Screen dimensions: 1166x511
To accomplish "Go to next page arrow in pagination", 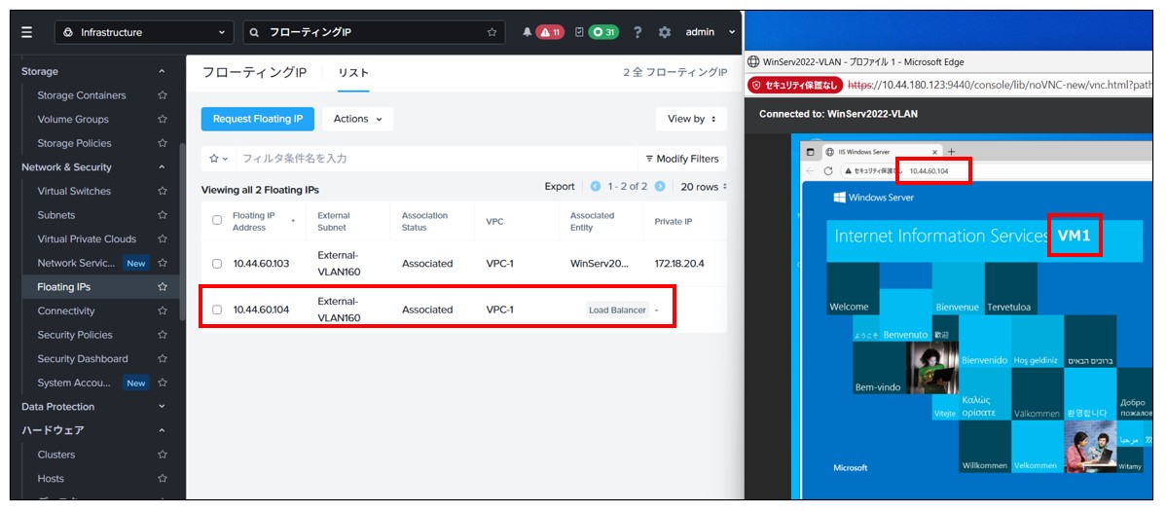I will [x=660, y=187].
